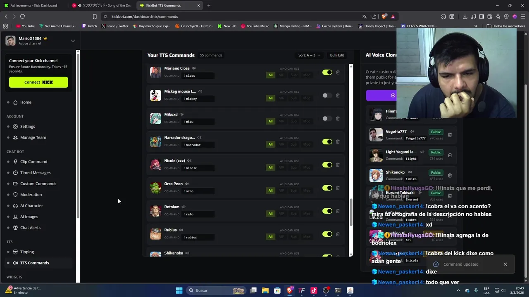Click the Connect KICK button
529x297 pixels.
click(38, 82)
